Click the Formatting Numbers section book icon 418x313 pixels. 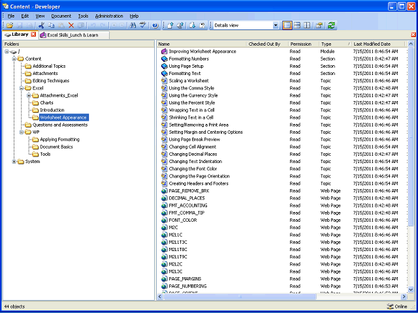pyautogui.click(x=164, y=59)
